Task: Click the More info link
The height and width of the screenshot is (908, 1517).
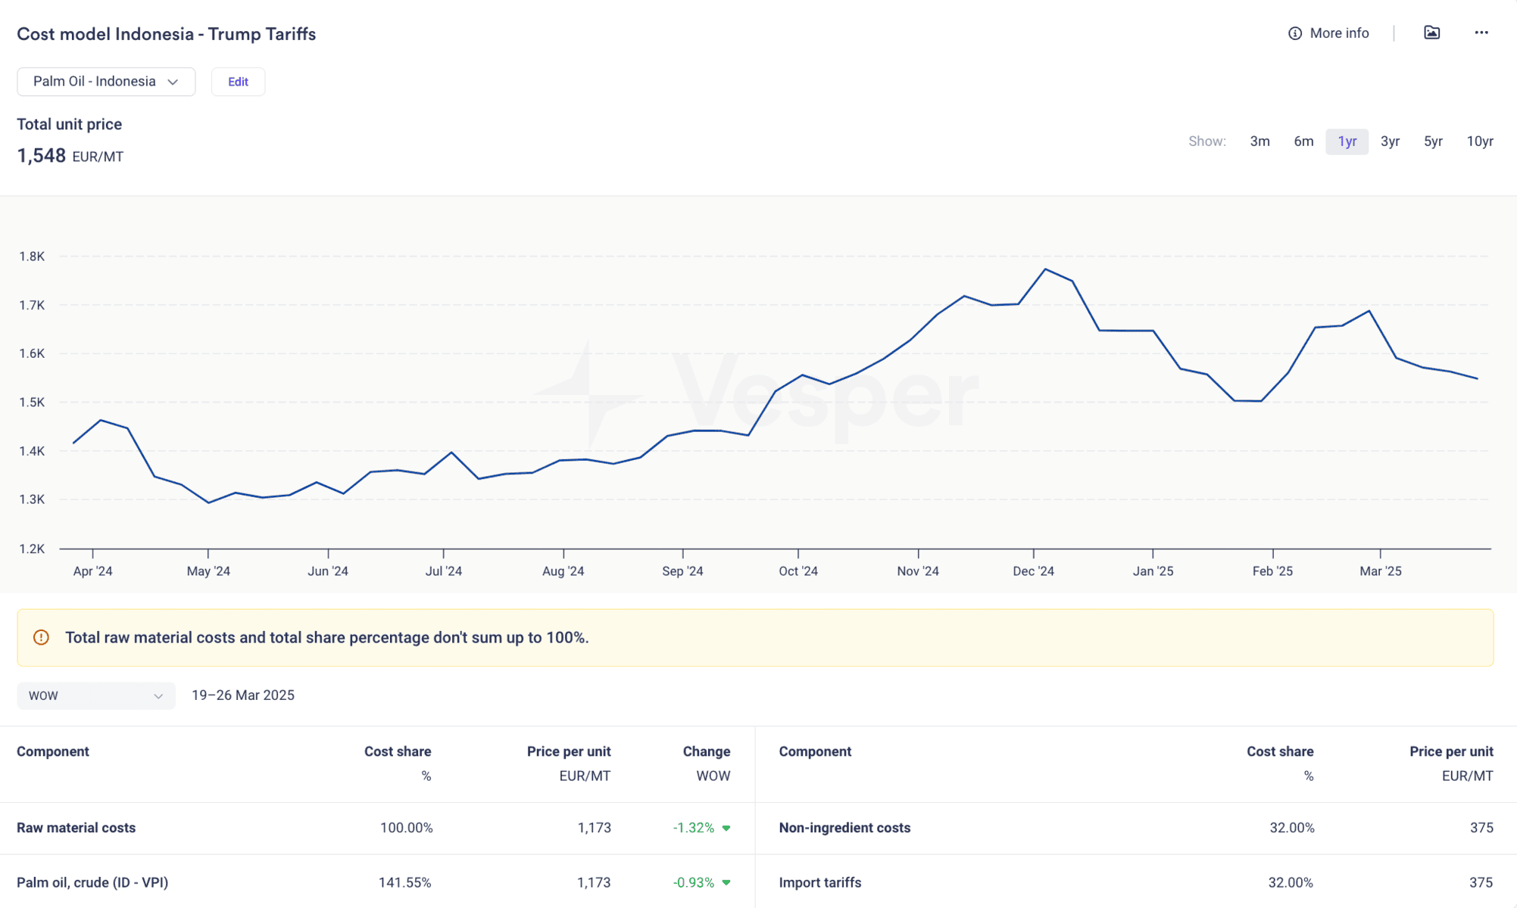Action: (1338, 33)
